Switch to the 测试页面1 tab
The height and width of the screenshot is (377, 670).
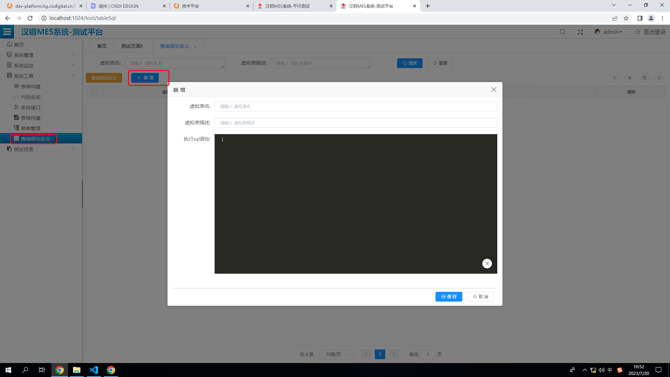click(132, 46)
